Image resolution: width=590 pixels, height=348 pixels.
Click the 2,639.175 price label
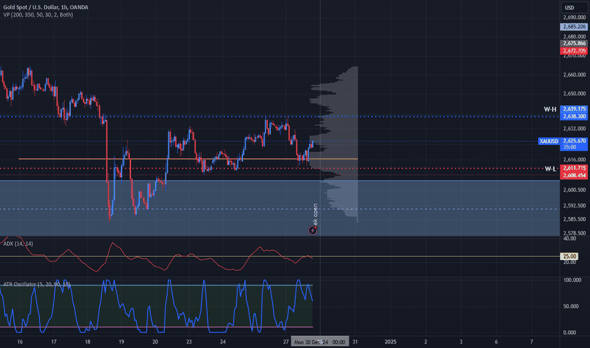[x=574, y=109]
